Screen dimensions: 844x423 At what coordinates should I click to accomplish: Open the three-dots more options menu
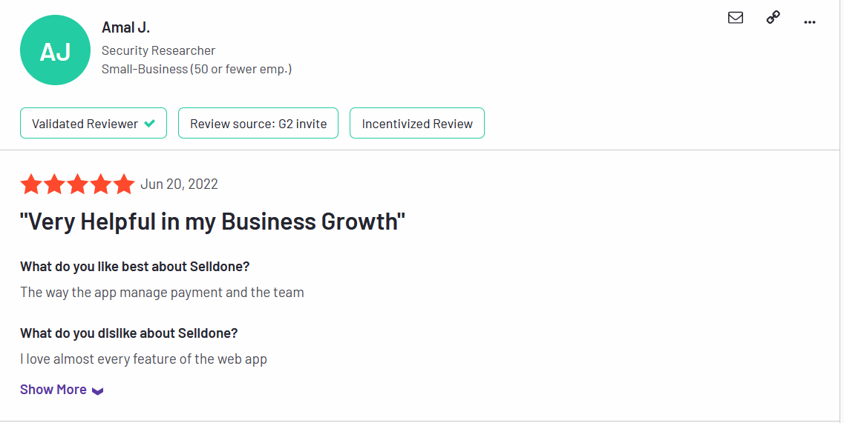[810, 22]
